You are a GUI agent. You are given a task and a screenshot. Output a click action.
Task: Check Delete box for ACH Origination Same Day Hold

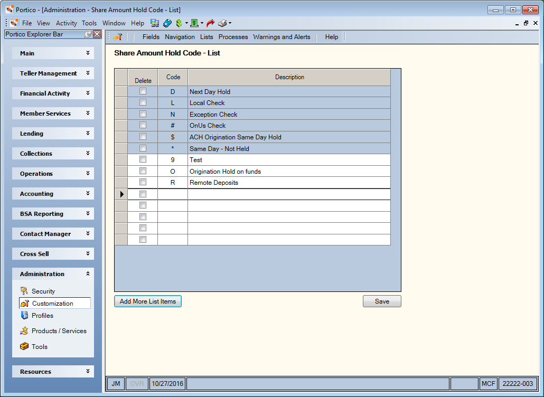pyautogui.click(x=143, y=137)
